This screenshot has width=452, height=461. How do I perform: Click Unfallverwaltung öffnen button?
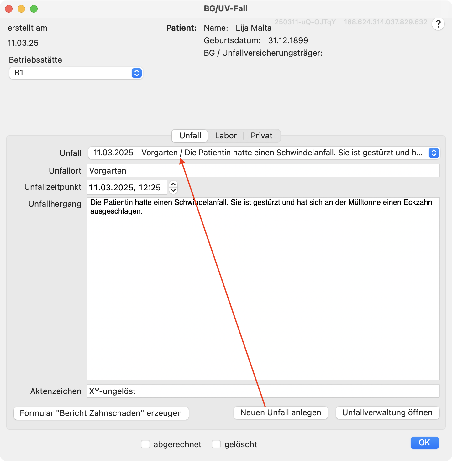pos(387,412)
